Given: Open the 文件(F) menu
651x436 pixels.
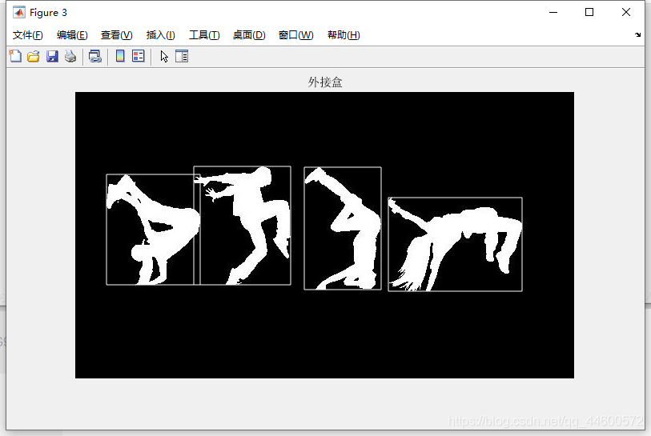Looking at the screenshot, I should pos(27,35).
